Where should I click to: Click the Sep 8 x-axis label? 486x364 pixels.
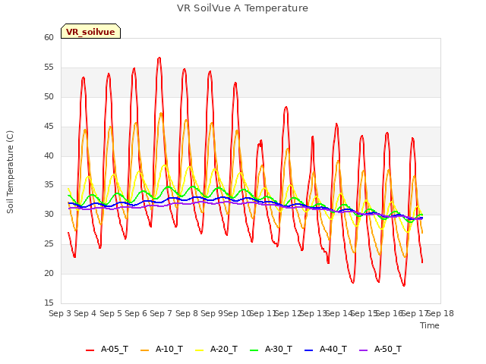tap(187, 313)
